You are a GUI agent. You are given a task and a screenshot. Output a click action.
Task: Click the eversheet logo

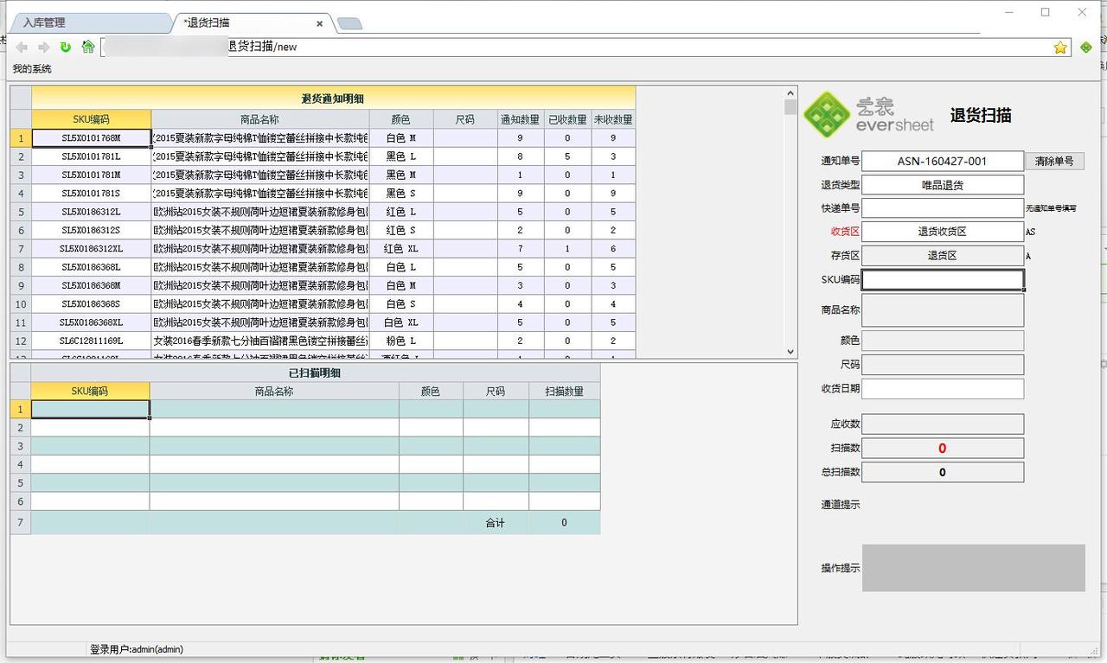pyautogui.click(x=869, y=115)
